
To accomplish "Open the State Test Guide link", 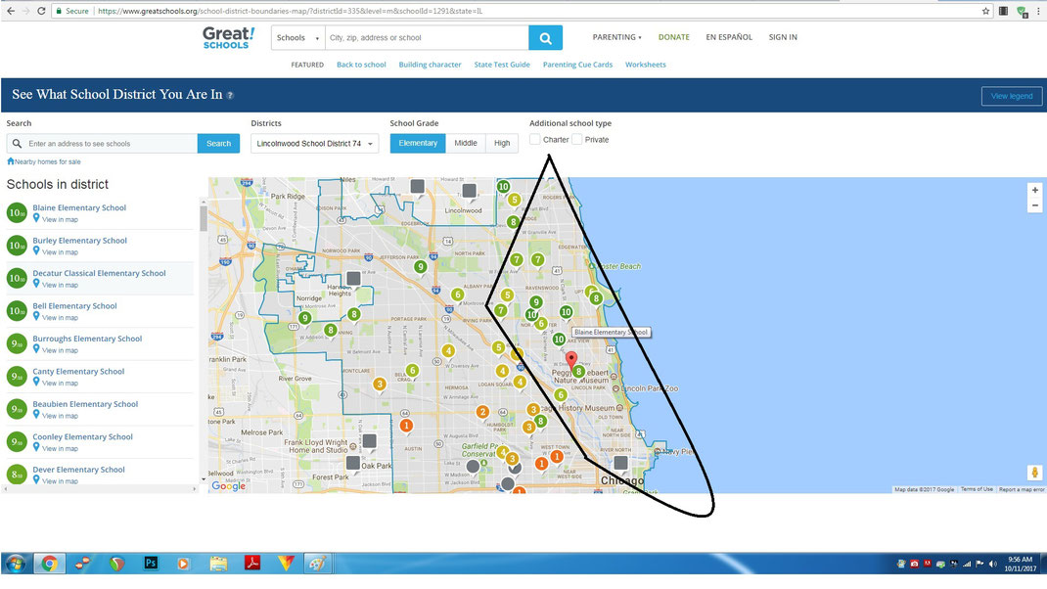I will pos(502,65).
